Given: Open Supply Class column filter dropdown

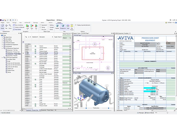Looking at the screenshot, I should pos(61,37).
